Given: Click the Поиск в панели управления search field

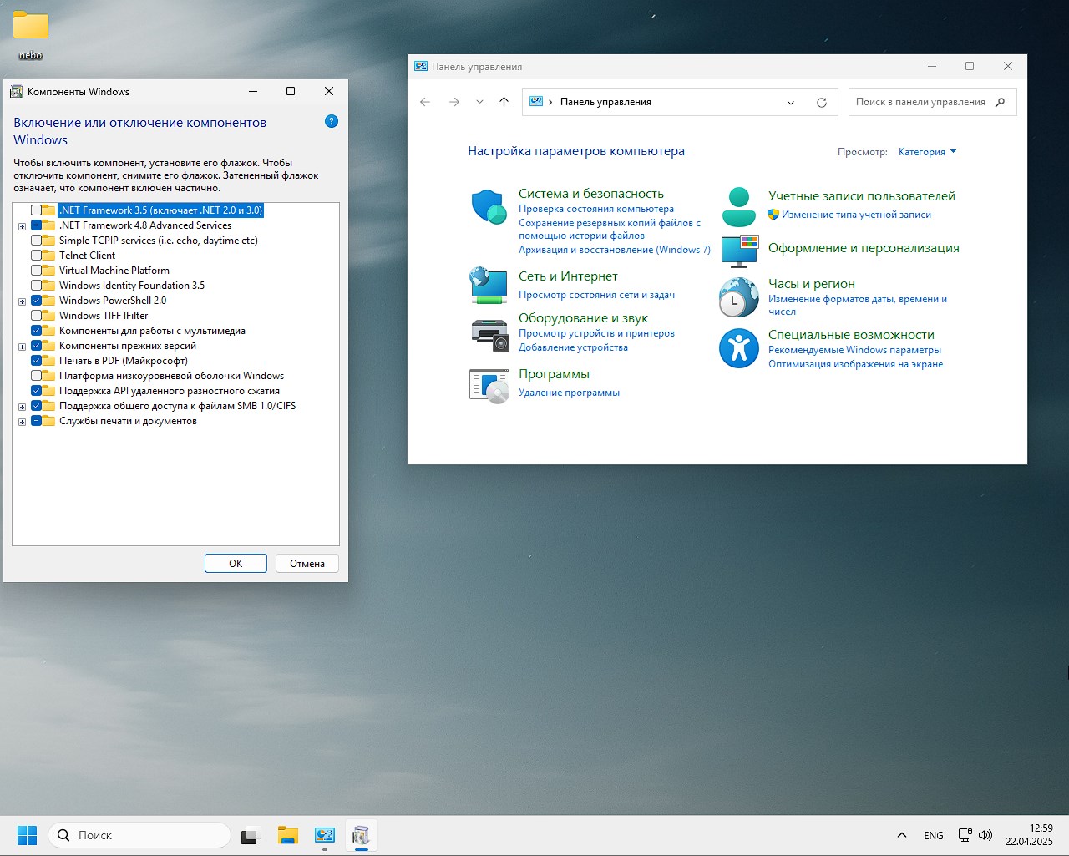Looking at the screenshot, I should [x=920, y=102].
